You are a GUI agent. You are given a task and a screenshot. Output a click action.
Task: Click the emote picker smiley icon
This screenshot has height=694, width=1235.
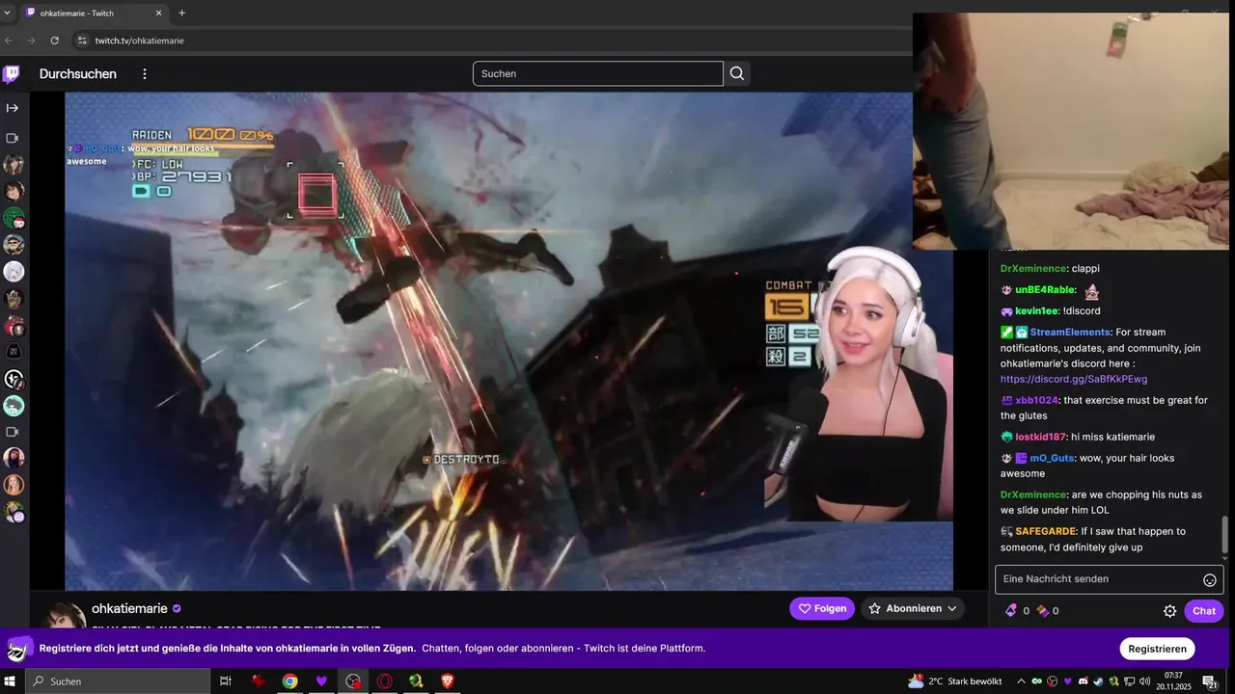(x=1209, y=579)
